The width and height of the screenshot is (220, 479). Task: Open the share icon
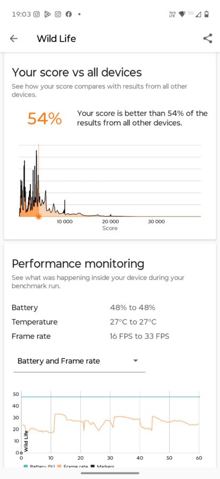[x=208, y=38]
